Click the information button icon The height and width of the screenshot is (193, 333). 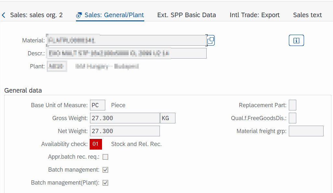click(296, 40)
